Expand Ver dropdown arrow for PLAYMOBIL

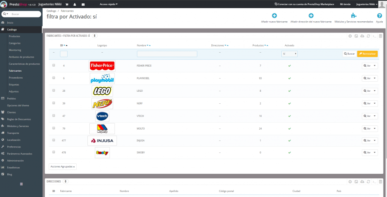pos(375,78)
